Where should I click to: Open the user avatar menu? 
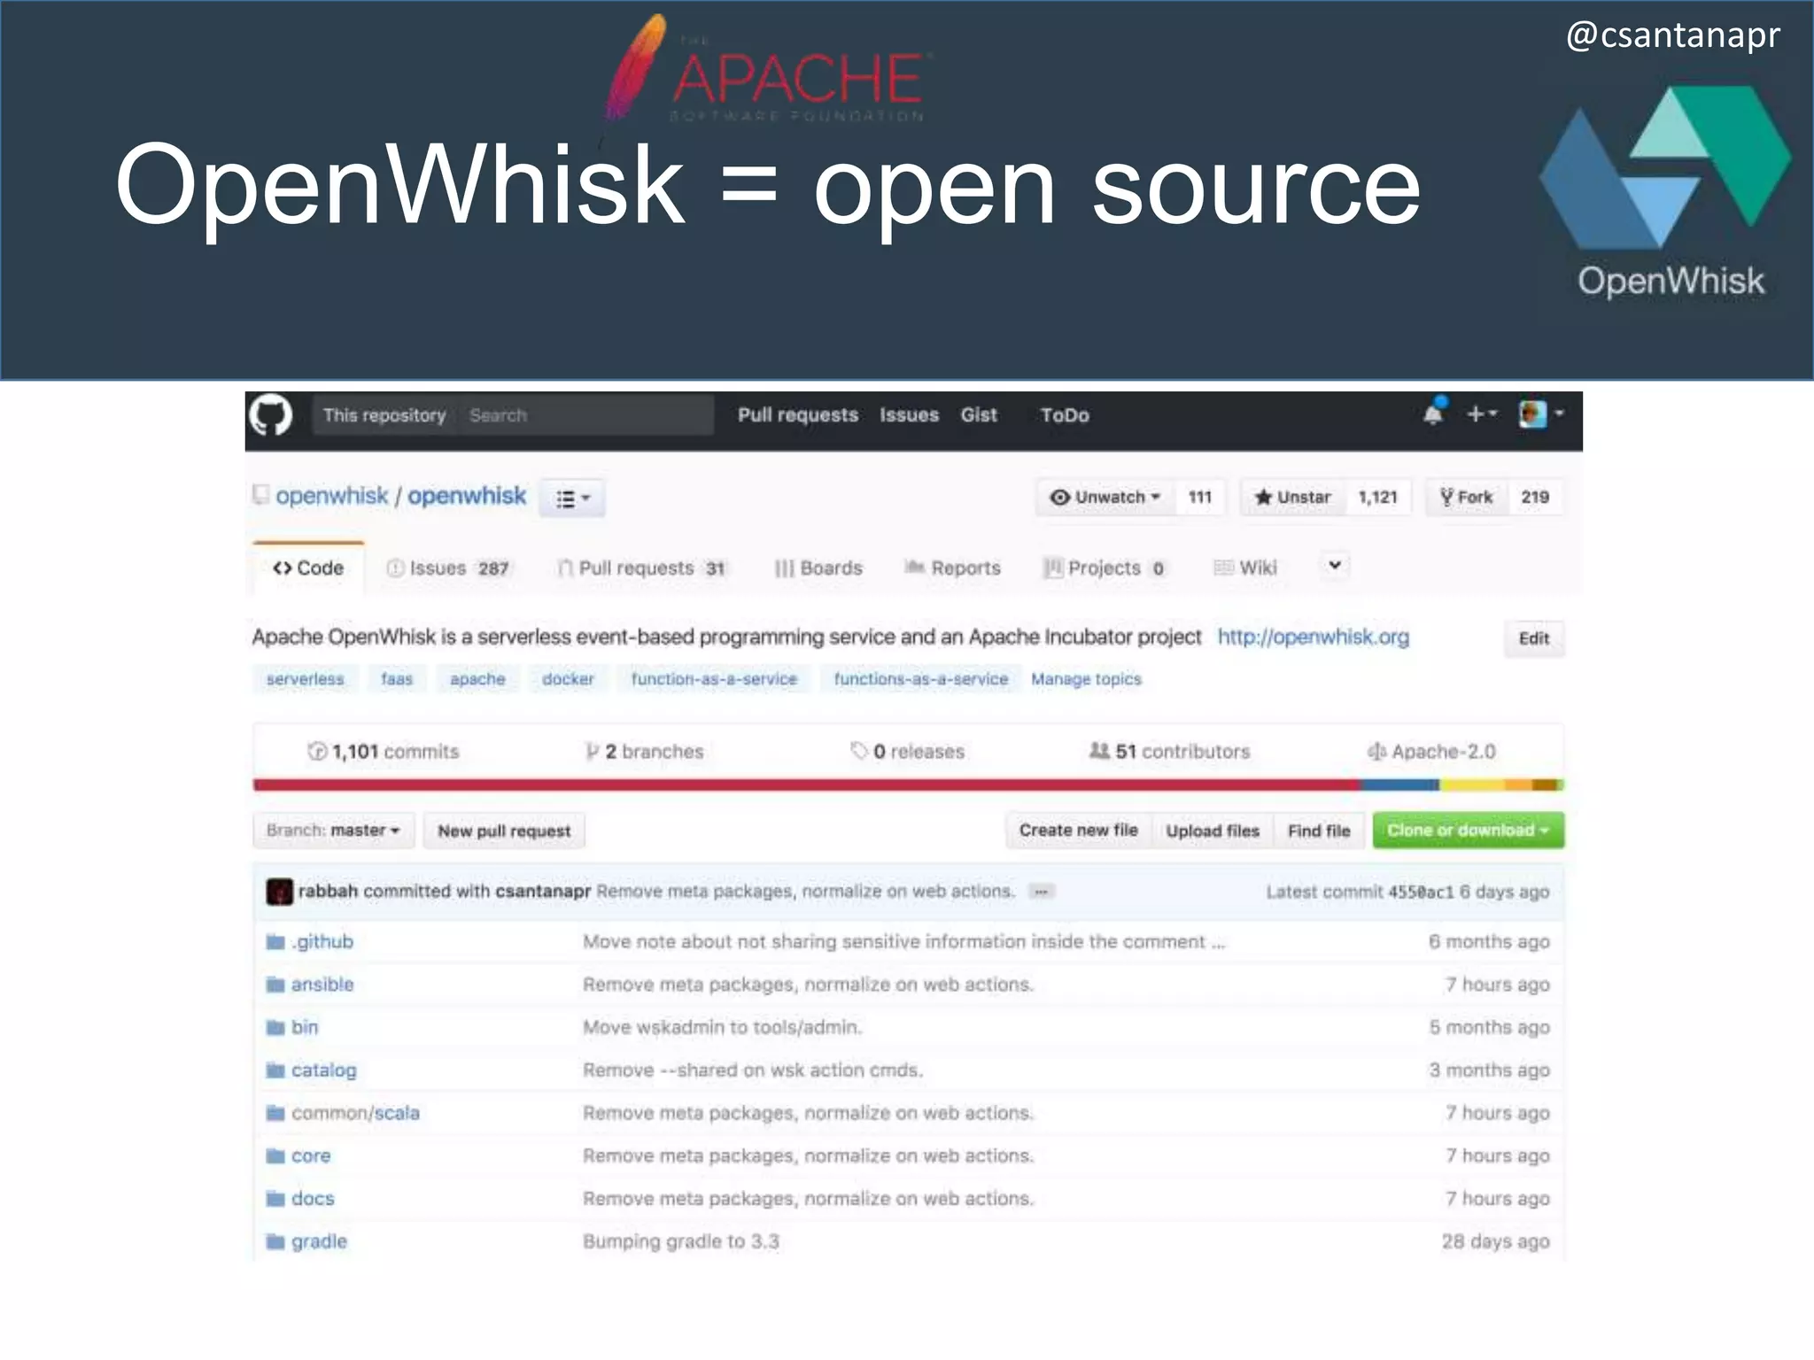(x=1541, y=413)
